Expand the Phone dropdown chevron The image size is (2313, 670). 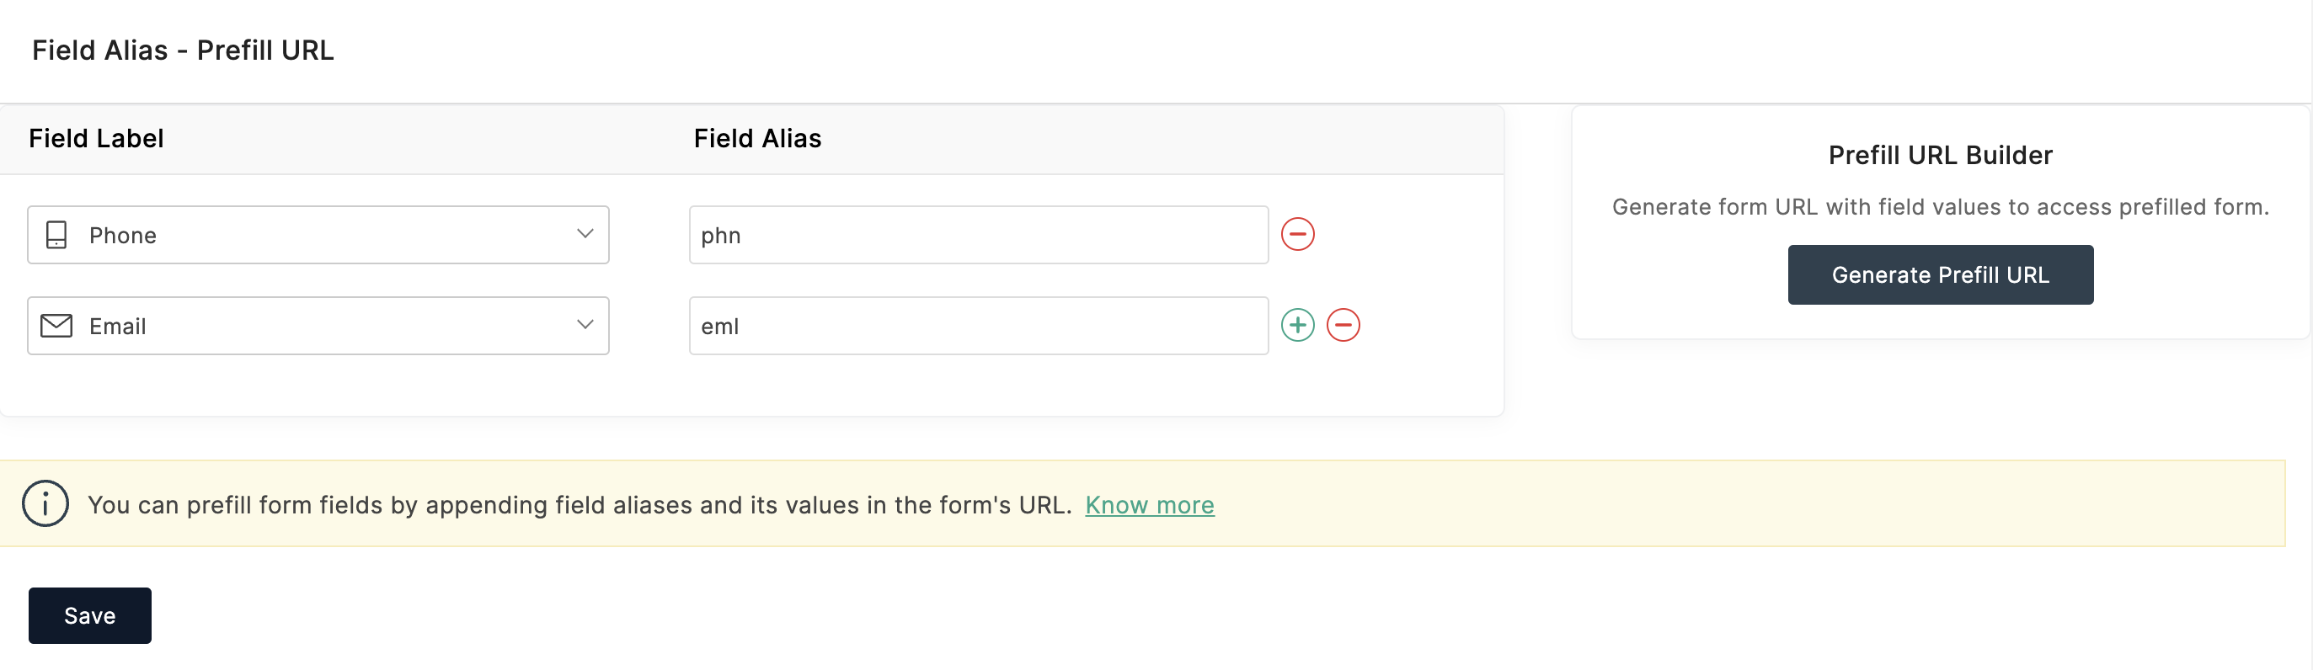[x=585, y=234]
